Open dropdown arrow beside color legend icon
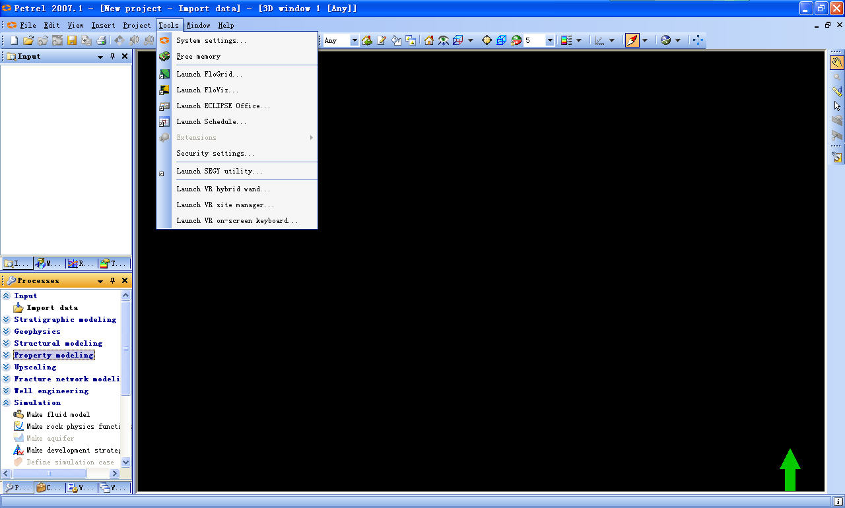This screenshot has height=508, width=845. (579, 40)
